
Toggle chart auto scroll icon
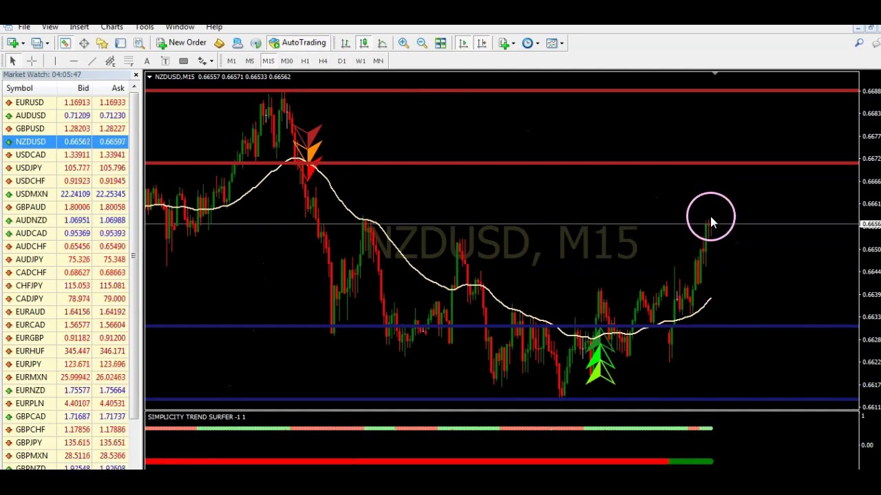(x=463, y=43)
